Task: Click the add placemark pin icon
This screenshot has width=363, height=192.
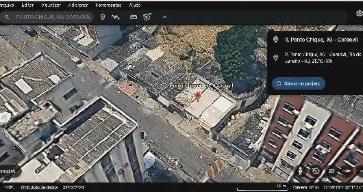Action: (x=102, y=17)
